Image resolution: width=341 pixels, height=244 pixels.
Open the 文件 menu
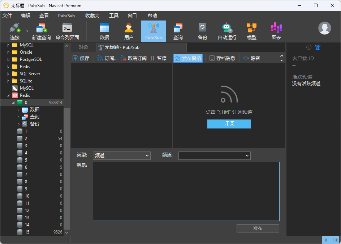7,15
